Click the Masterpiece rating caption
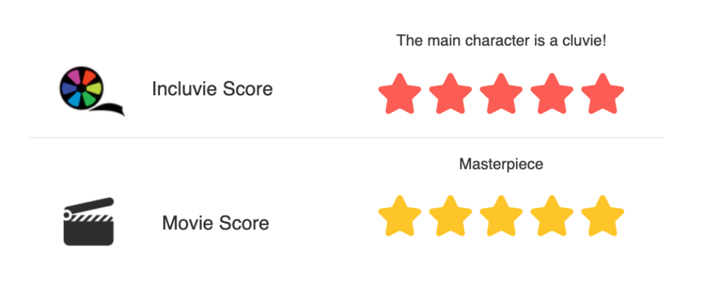This screenshot has width=719, height=286. [x=501, y=164]
